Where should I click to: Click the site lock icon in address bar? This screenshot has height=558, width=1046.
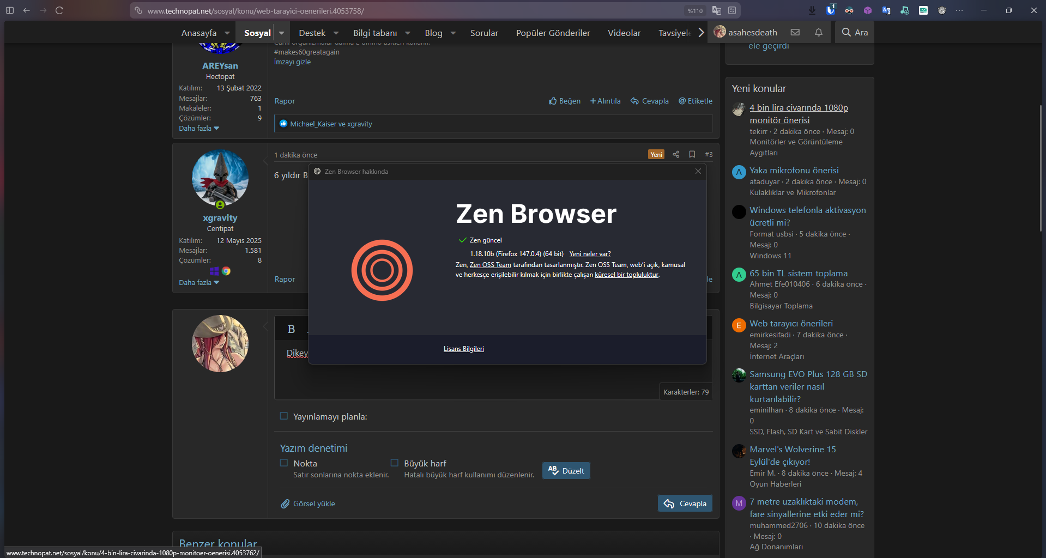click(138, 10)
